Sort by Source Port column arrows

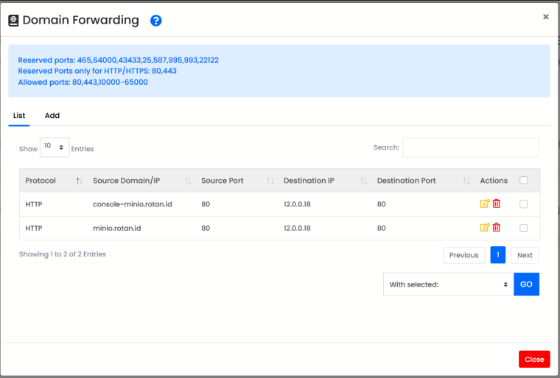click(x=270, y=181)
